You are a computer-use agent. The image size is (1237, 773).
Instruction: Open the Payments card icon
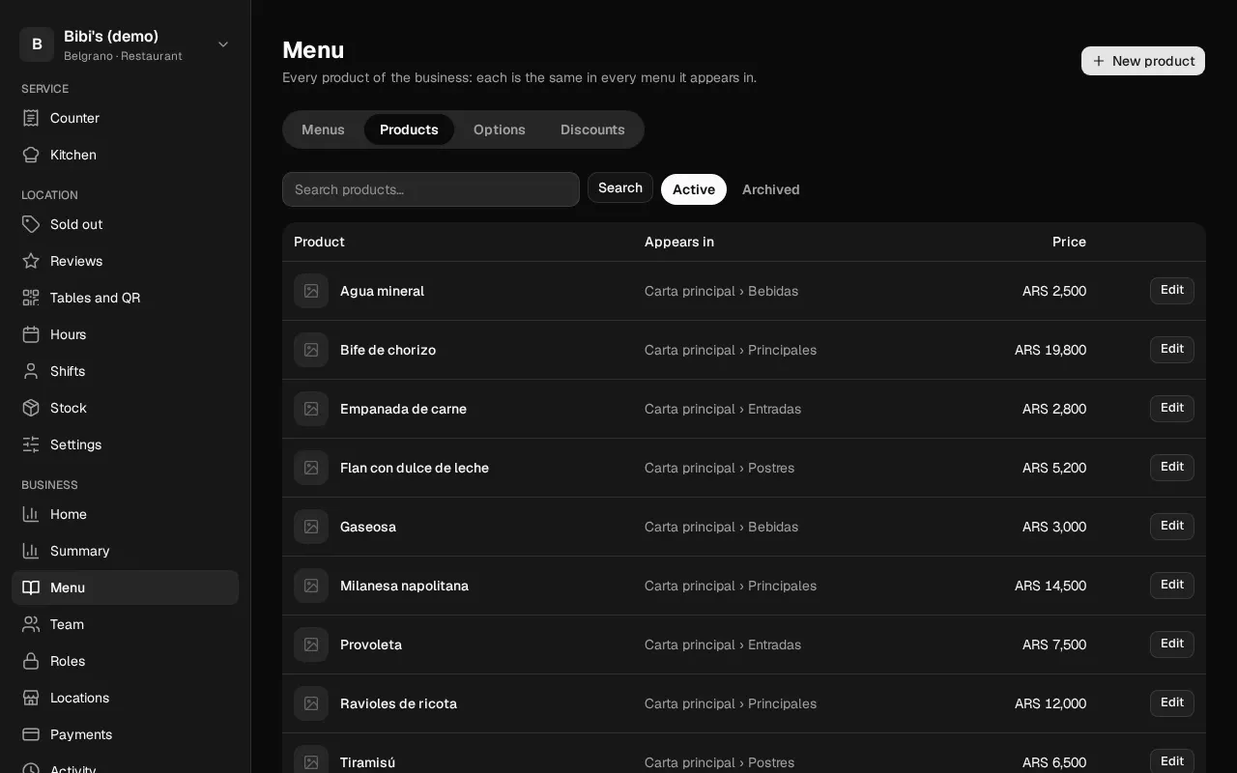coord(31,734)
